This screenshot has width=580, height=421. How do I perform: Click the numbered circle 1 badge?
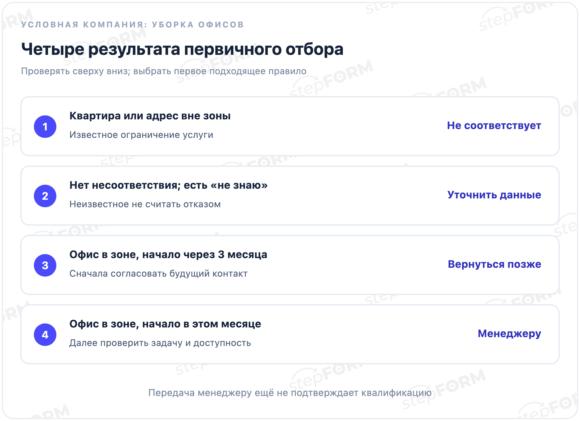45,127
